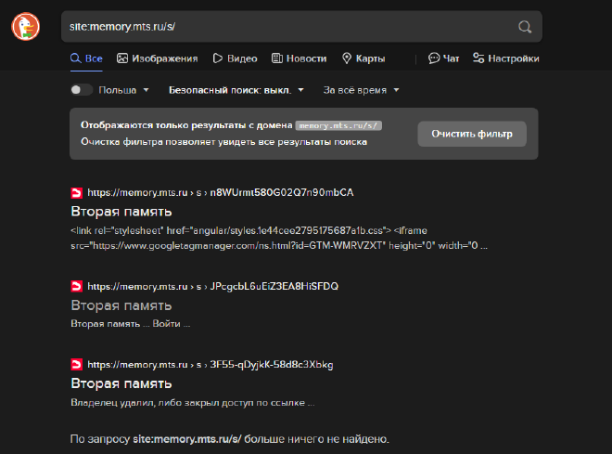Open the Чат feature
The width and height of the screenshot is (612, 454).
[443, 58]
